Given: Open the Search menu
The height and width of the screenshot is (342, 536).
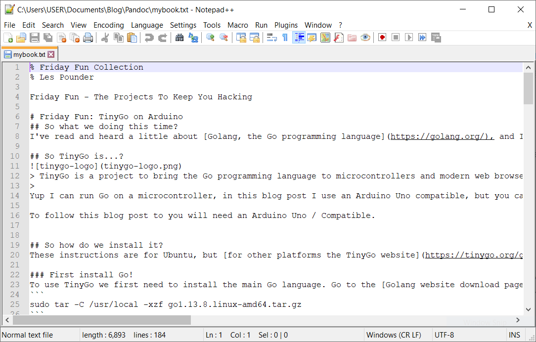Looking at the screenshot, I should click(52, 25).
